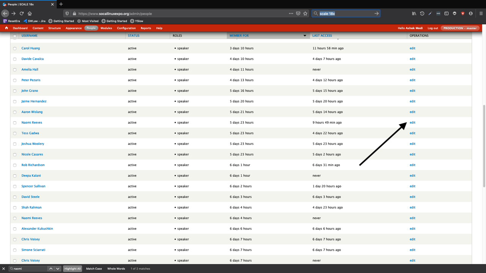Viewport: 486px width, 273px height.
Task: Open the Content admin menu
Action: tap(38, 28)
